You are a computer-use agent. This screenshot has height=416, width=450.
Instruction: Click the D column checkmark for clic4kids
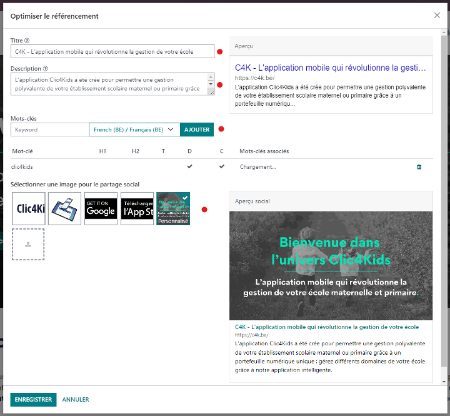(x=189, y=166)
